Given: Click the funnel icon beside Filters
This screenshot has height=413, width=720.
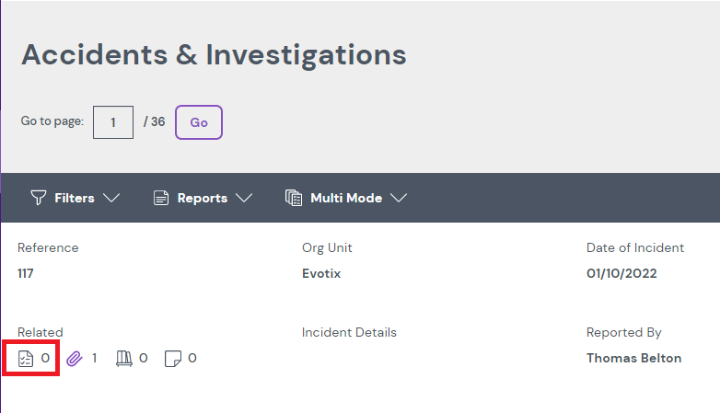Looking at the screenshot, I should [38, 198].
